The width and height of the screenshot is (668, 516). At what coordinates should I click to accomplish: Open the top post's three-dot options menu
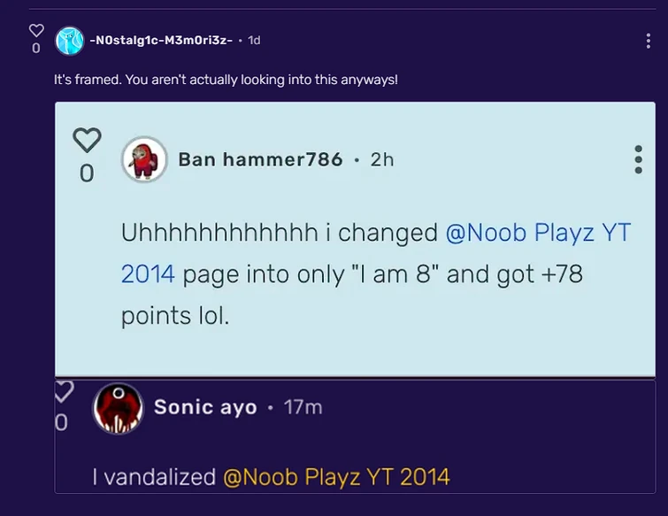pos(649,41)
